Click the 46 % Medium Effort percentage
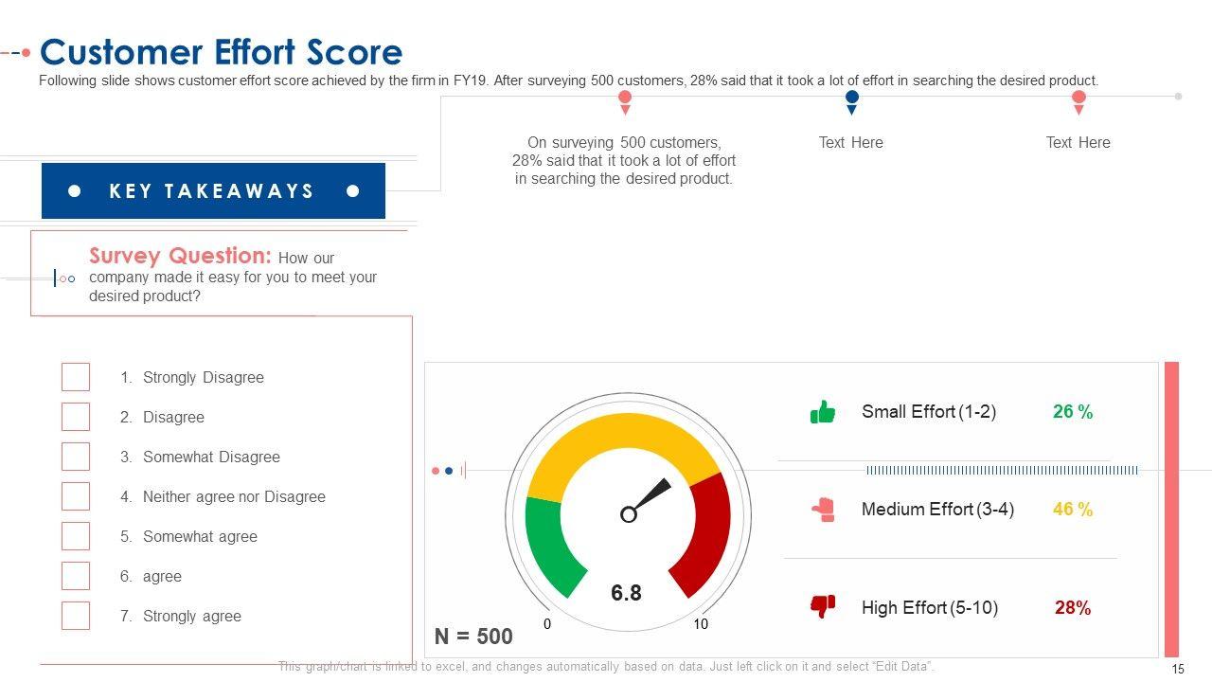1212x682 pixels. click(x=1073, y=510)
